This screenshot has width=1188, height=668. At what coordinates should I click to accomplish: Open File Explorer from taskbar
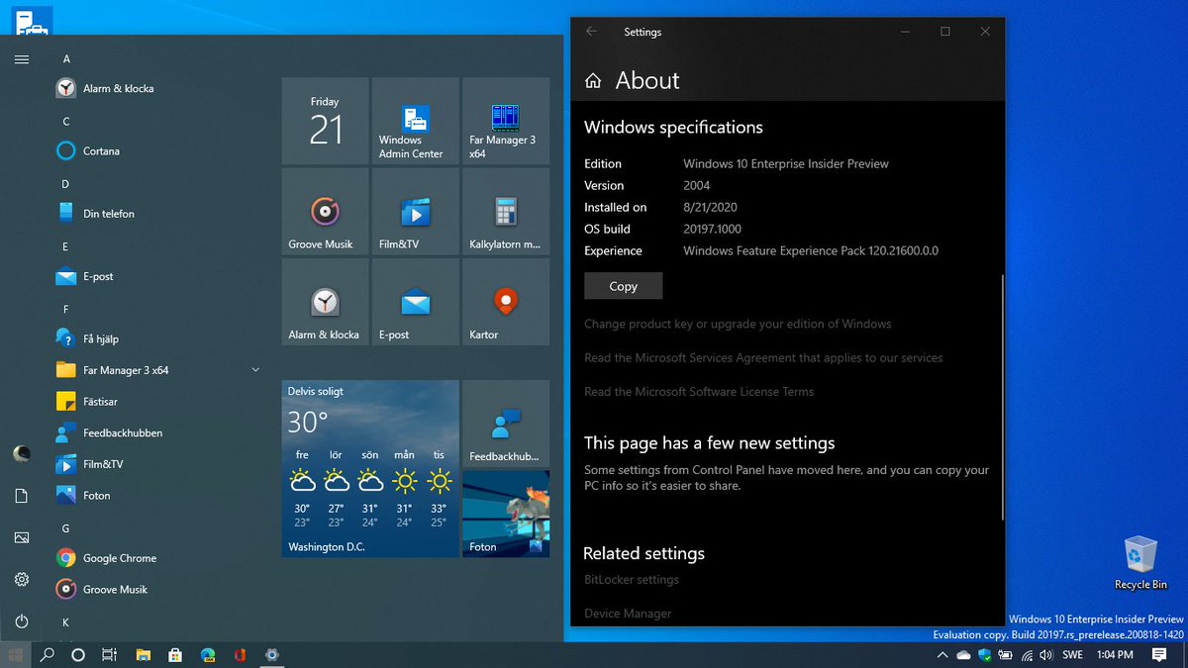pyautogui.click(x=143, y=654)
